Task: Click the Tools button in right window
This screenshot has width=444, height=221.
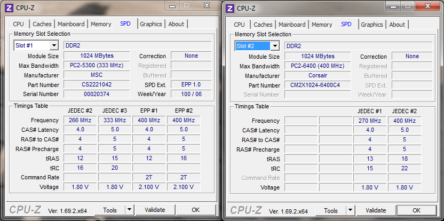Action: click(x=331, y=210)
